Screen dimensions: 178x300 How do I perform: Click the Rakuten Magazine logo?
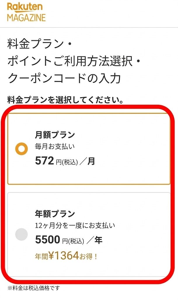pos(26,12)
